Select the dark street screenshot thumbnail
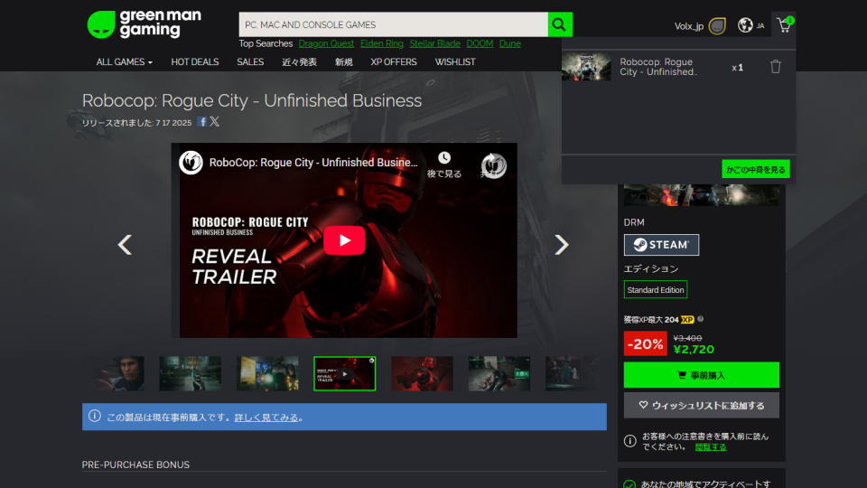Viewport: 867px width, 488px height. pyautogui.click(x=191, y=373)
